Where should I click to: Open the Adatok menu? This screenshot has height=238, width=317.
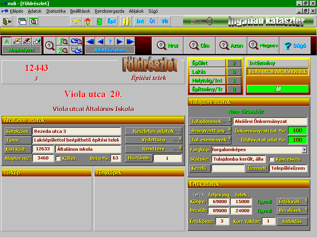click(34, 11)
